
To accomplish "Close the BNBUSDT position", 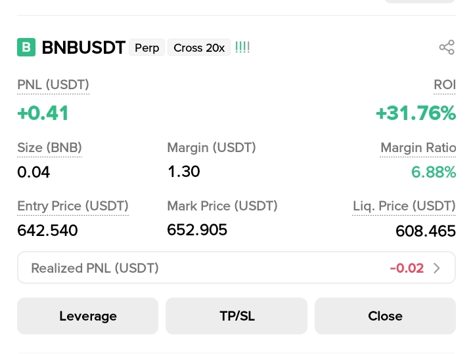I will point(385,316).
